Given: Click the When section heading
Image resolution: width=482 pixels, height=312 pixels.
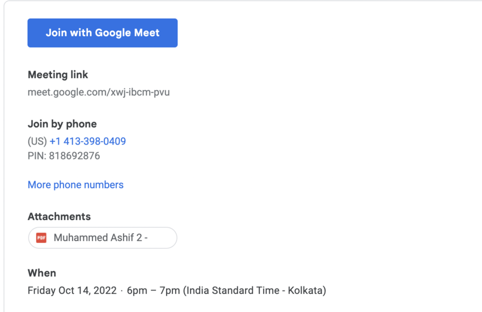Looking at the screenshot, I should click(x=42, y=273).
